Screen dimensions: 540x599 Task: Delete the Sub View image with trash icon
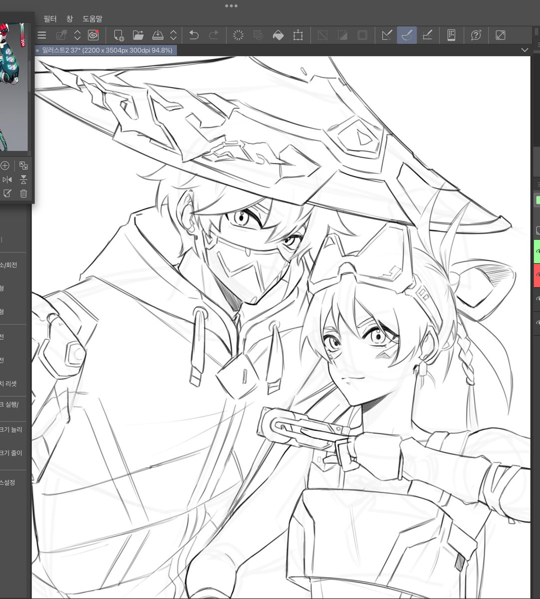(23, 194)
